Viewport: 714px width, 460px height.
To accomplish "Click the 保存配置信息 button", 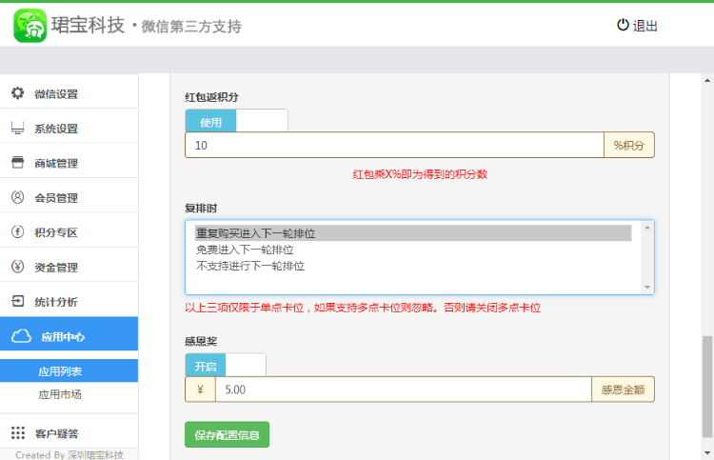I will (227, 434).
